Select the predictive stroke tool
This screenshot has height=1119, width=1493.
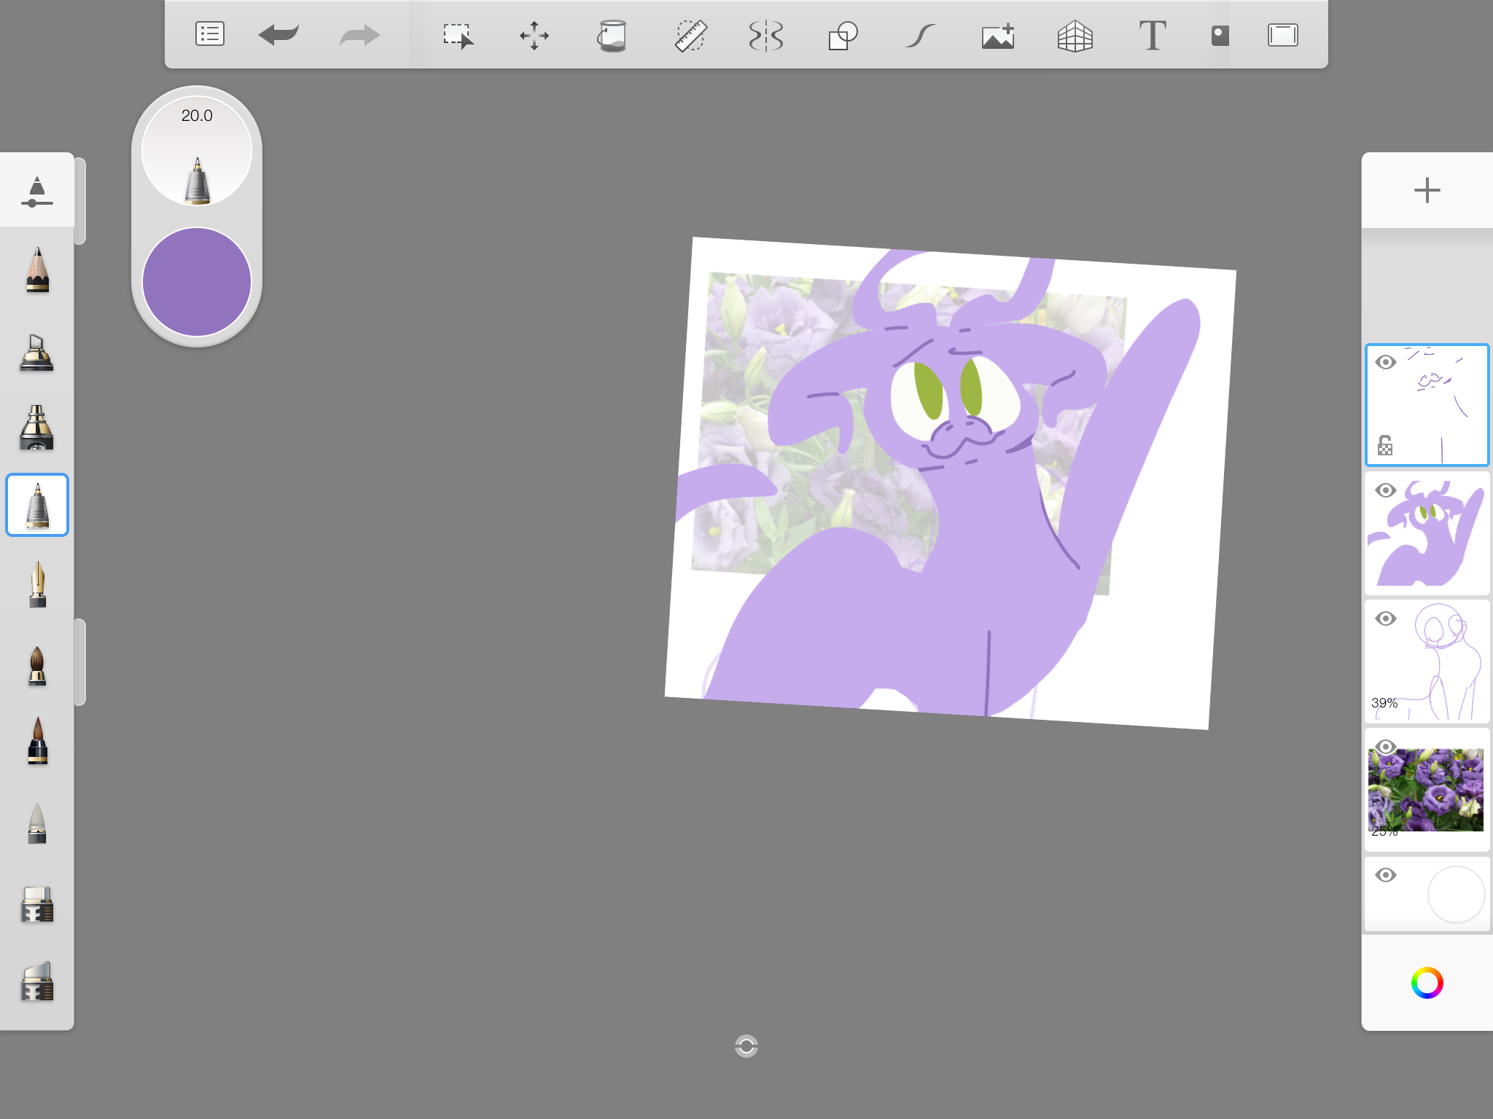pyautogui.click(x=920, y=35)
